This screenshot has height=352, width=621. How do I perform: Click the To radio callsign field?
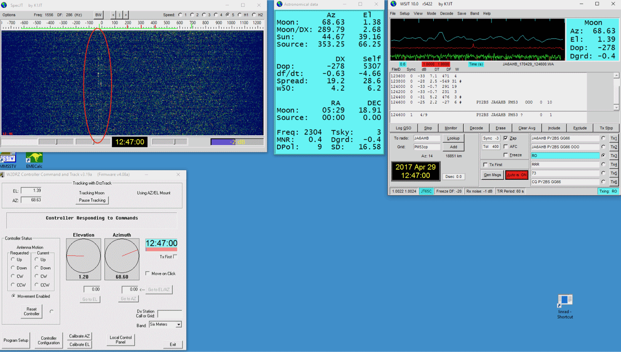(426, 138)
